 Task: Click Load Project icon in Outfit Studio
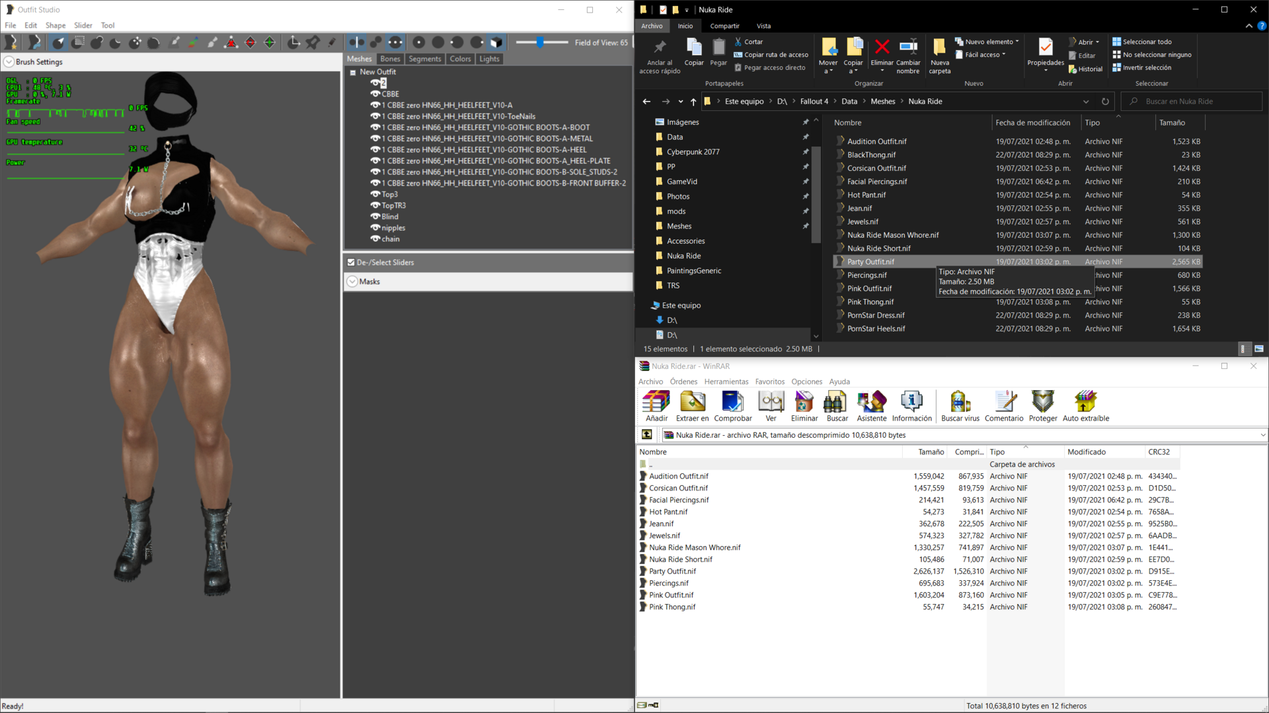tap(34, 42)
